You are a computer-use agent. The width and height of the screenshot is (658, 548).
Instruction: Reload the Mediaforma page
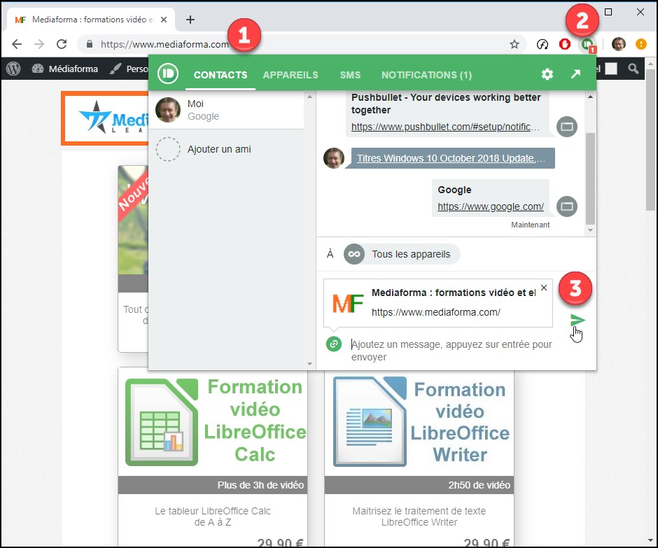(x=62, y=44)
